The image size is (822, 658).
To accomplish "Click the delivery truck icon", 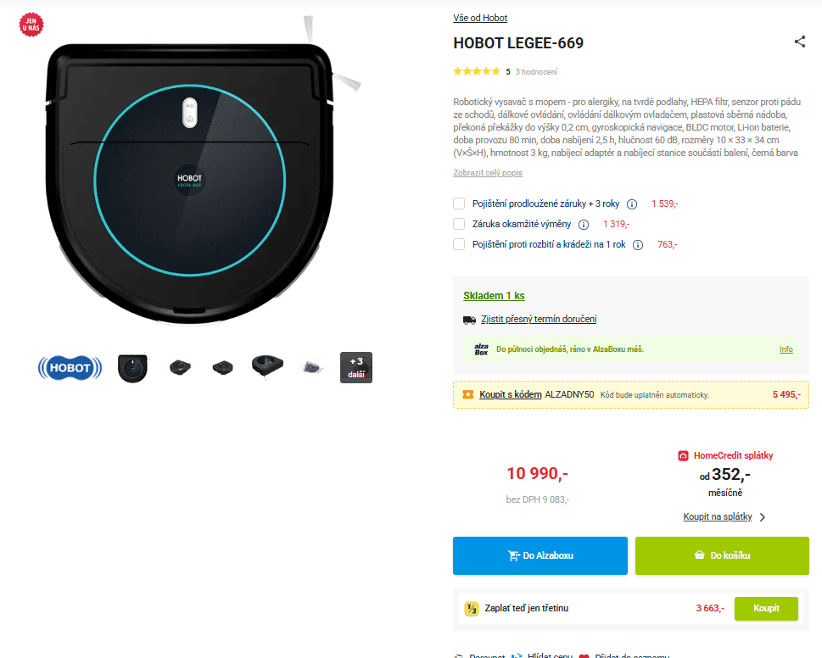I will click(469, 320).
